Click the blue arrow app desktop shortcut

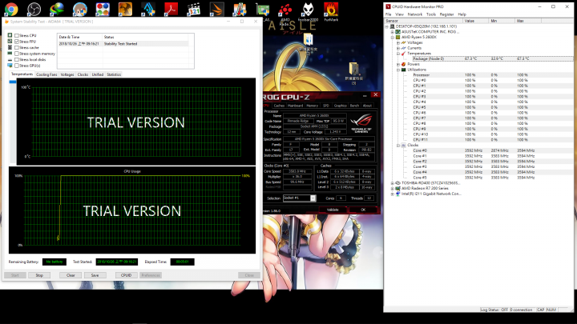click(148, 9)
